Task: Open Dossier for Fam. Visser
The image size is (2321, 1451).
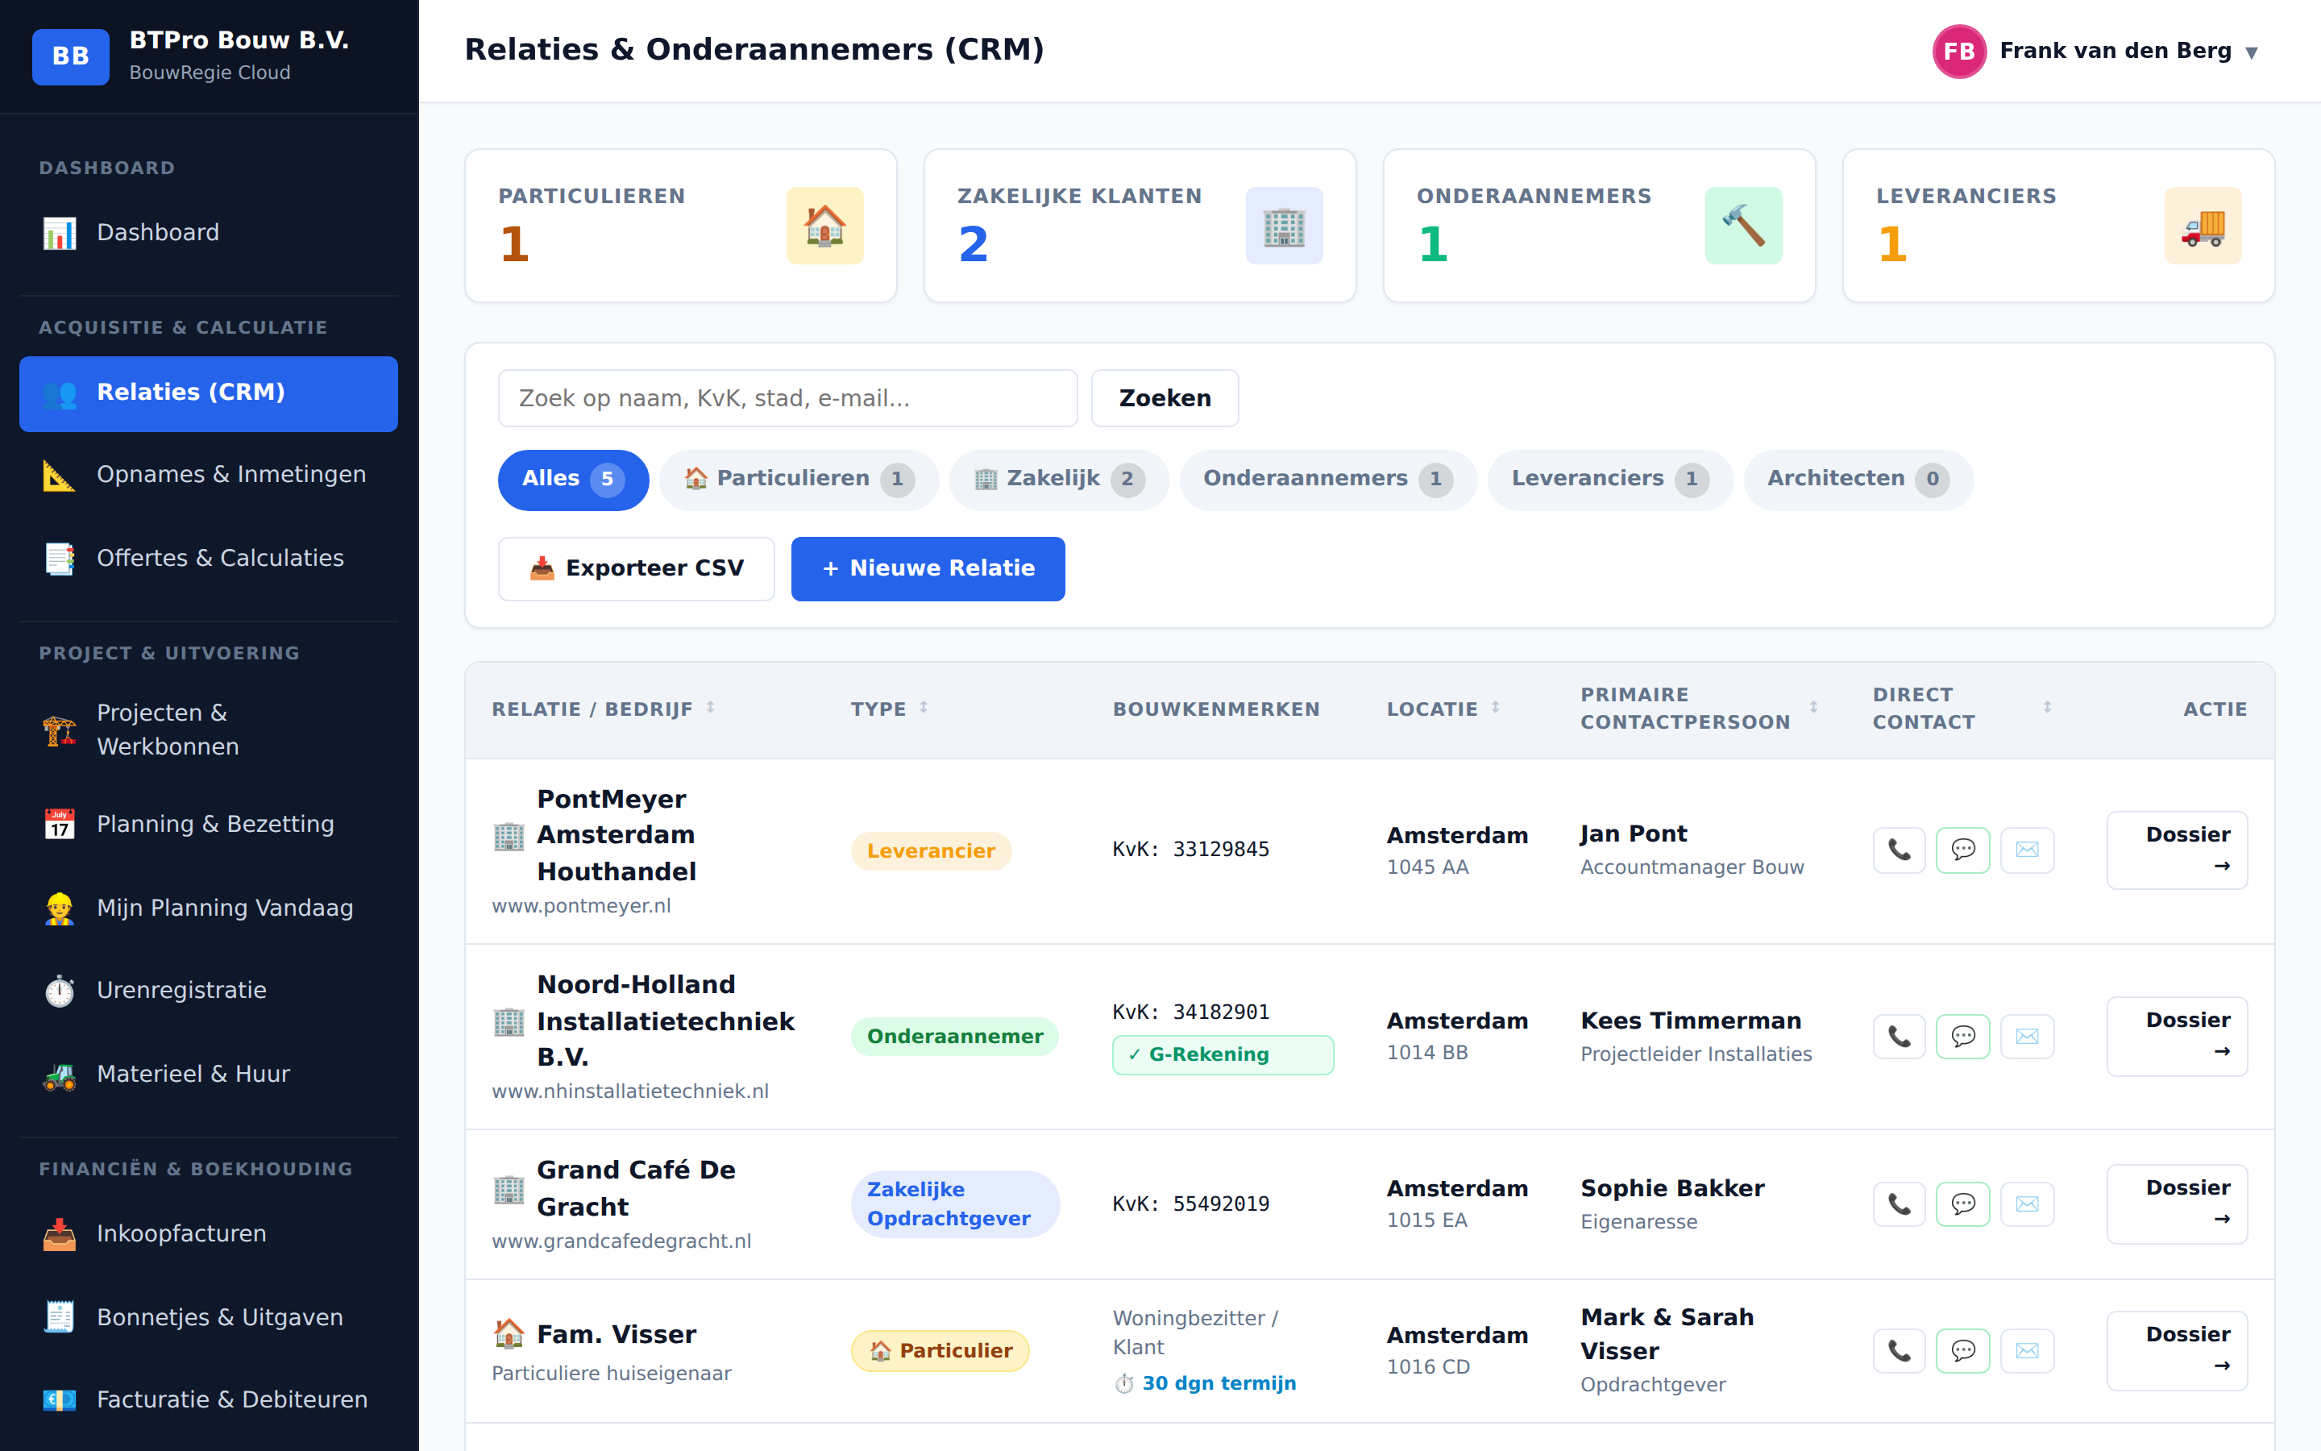Action: click(x=2176, y=1351)
